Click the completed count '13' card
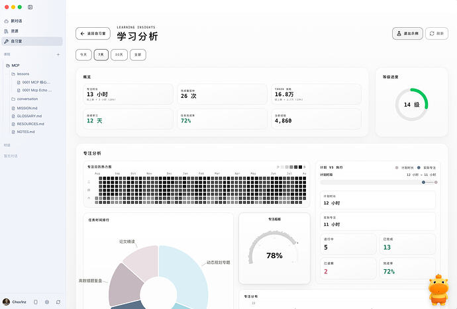 (408, 244)
